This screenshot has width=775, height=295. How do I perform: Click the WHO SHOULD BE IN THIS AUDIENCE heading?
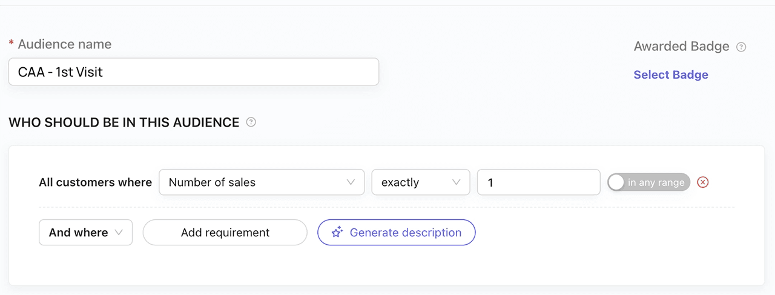[124, 122]
